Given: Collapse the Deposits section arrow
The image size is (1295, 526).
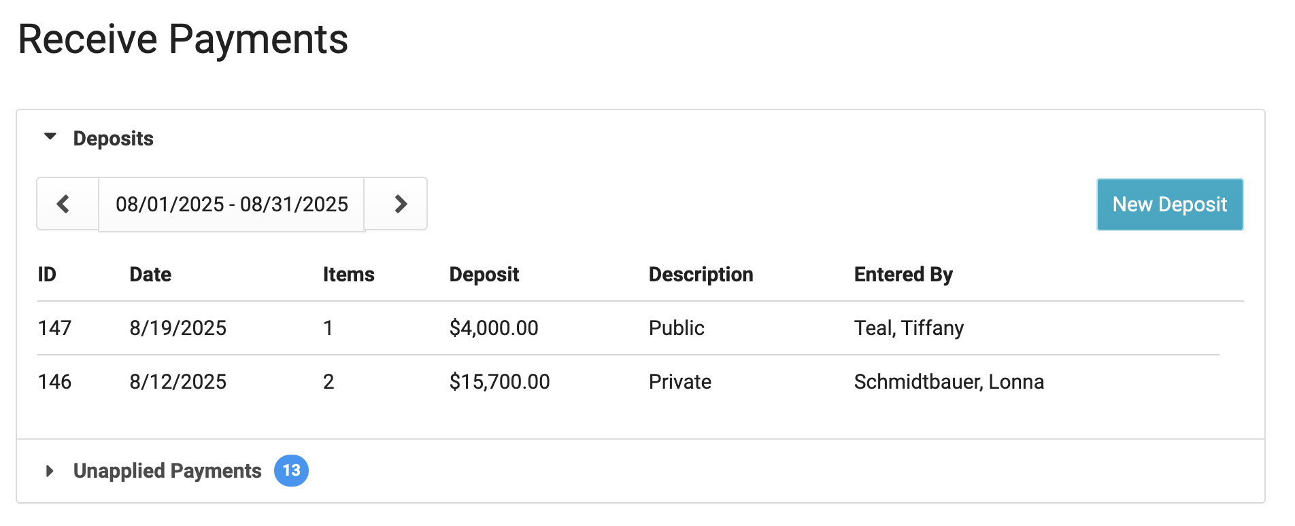Looking at the screenshot, I should (x=50, y=137).
